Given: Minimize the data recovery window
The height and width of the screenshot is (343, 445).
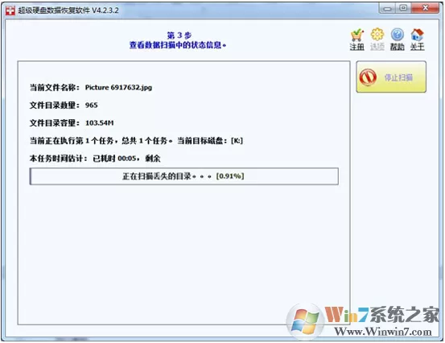Looking at the screenshot, I should click(387, 9).
